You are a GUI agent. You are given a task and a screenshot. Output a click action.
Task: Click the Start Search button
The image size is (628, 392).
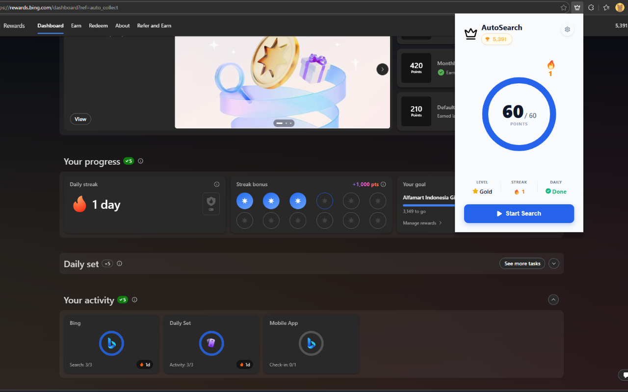(519, 214)
